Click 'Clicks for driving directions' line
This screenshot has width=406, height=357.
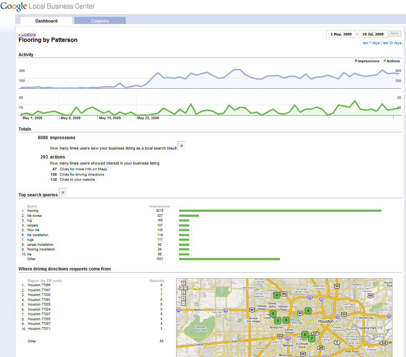point(82,174)
